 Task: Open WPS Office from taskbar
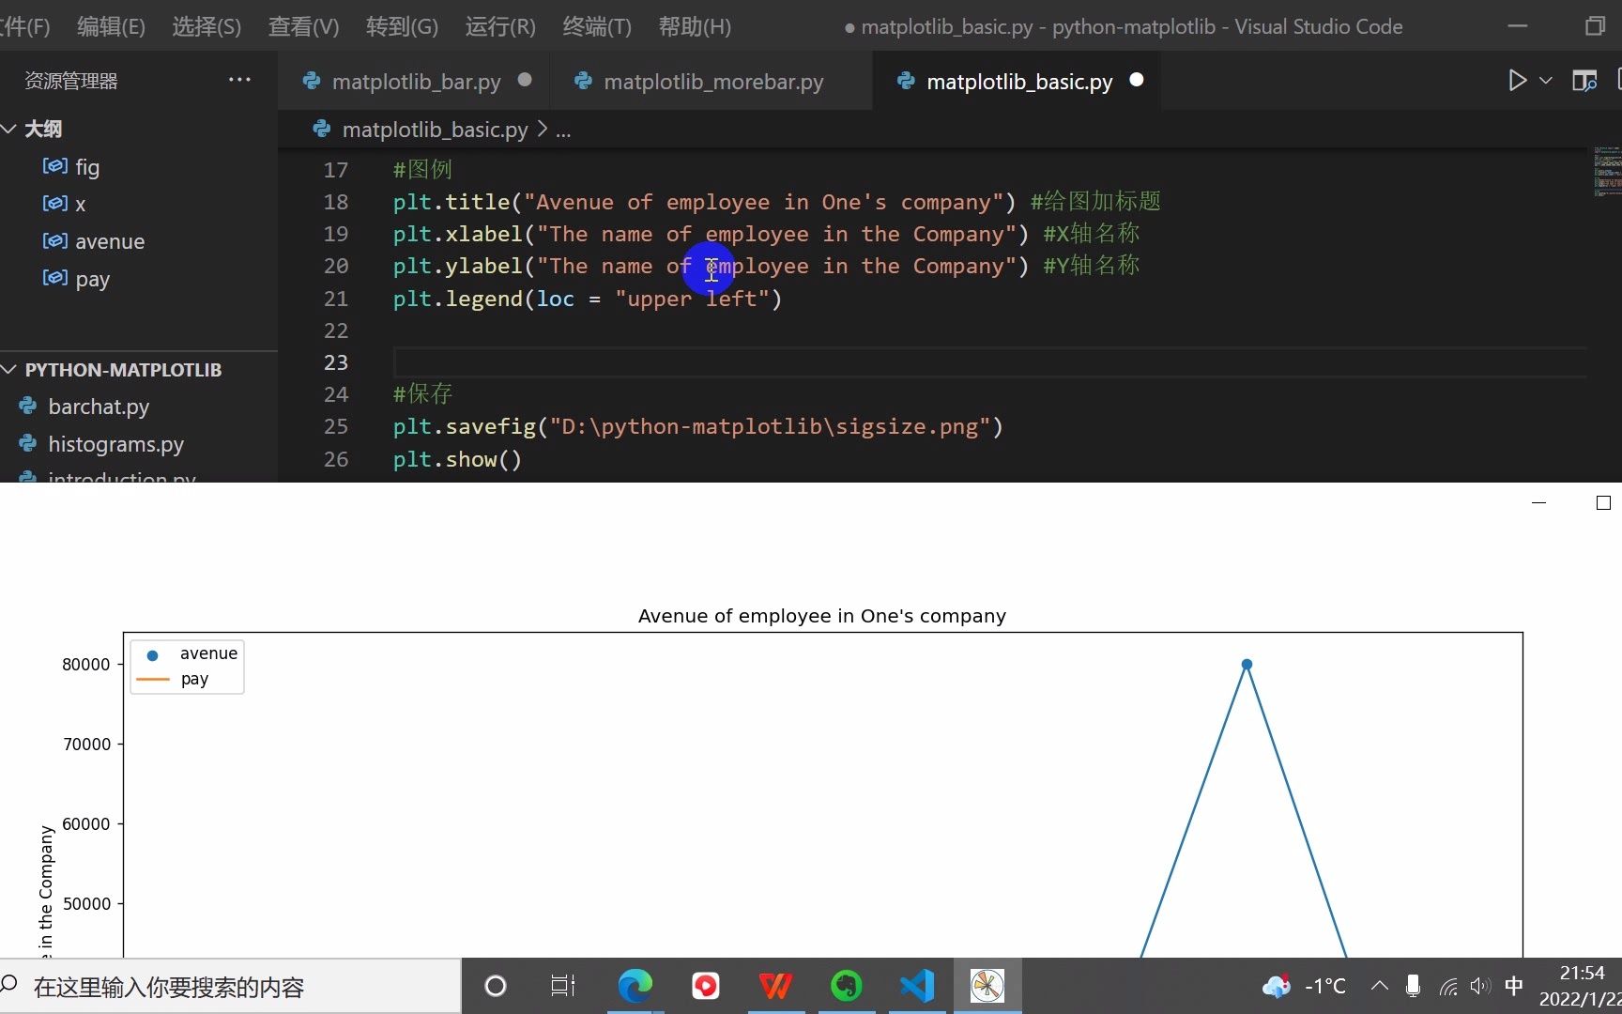tap(775, 986)
